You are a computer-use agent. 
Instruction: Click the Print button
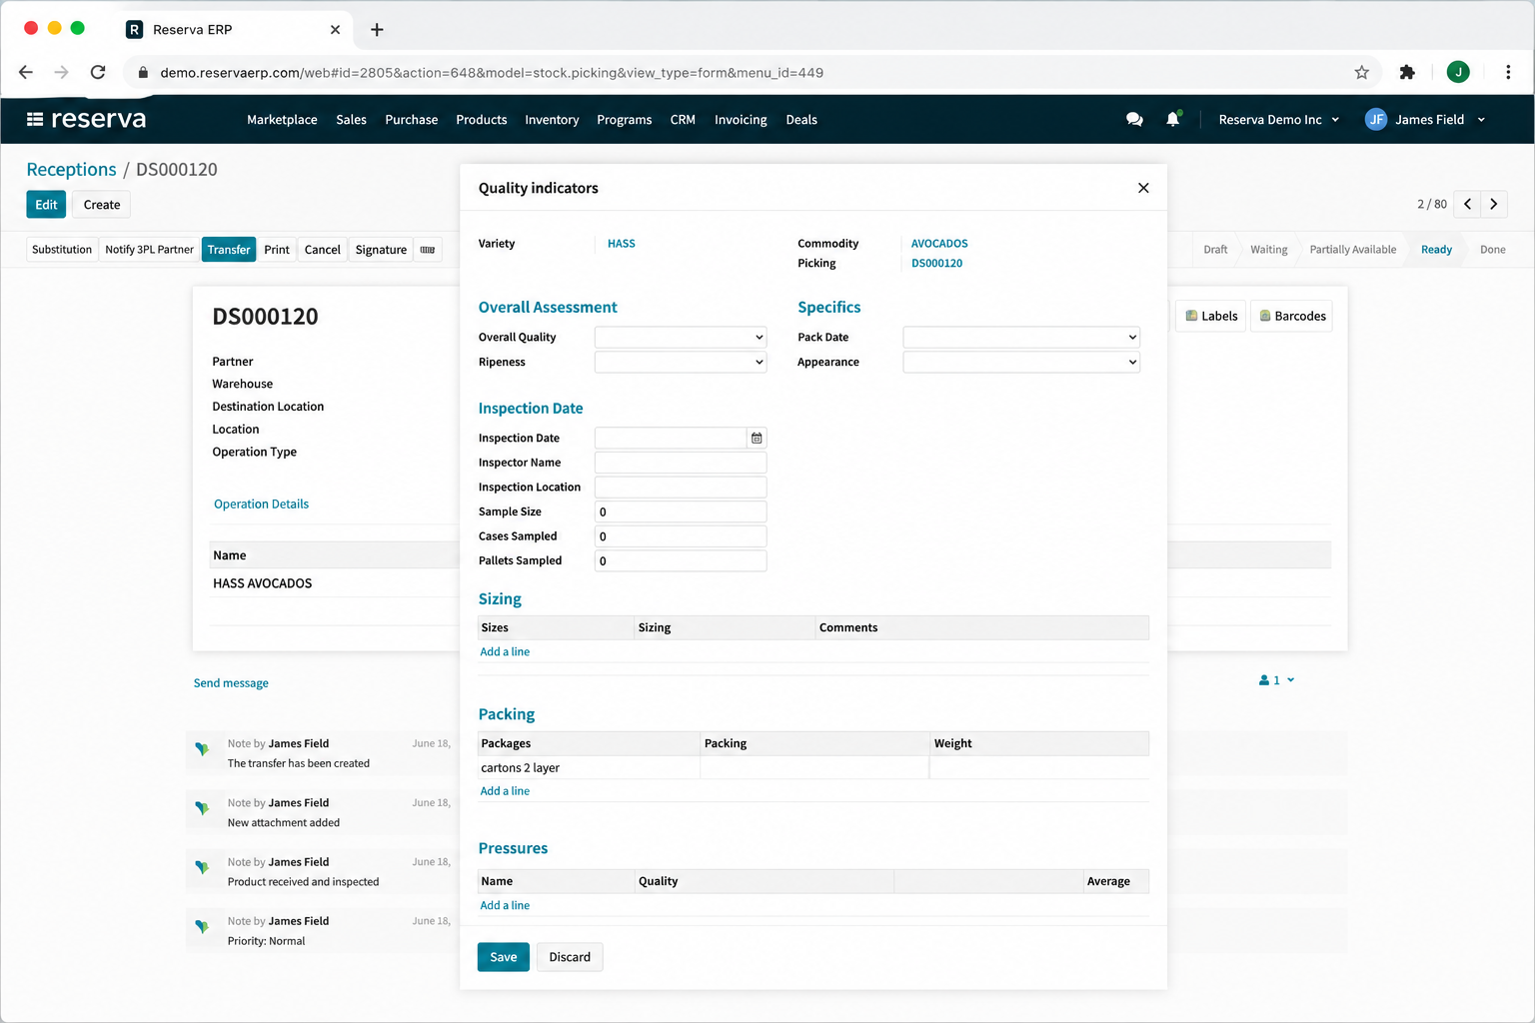click(x=277, y=250)
